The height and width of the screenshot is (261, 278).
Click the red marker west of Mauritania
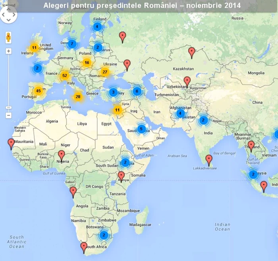tap(11, 144)
